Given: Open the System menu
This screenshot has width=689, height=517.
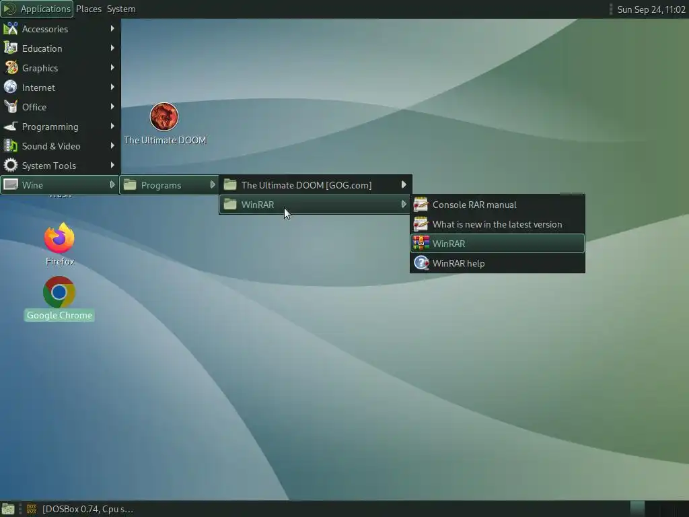Looking at the screenshot, I should click(121, 9).
